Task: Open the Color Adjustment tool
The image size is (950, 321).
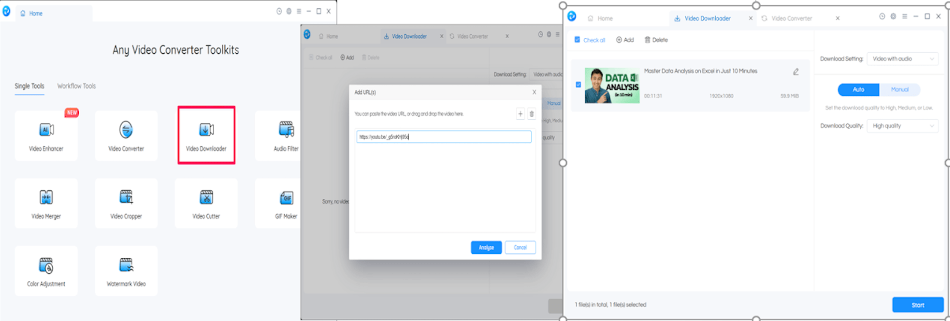Action: pyautogui.click(x=46, y=271)
